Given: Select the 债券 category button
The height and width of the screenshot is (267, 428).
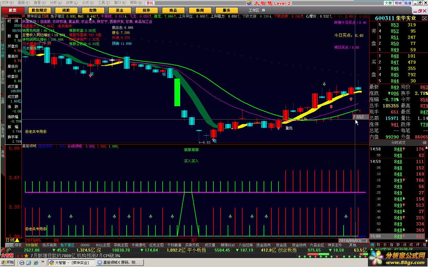Looking at the screenshot, I should [146, 10].
